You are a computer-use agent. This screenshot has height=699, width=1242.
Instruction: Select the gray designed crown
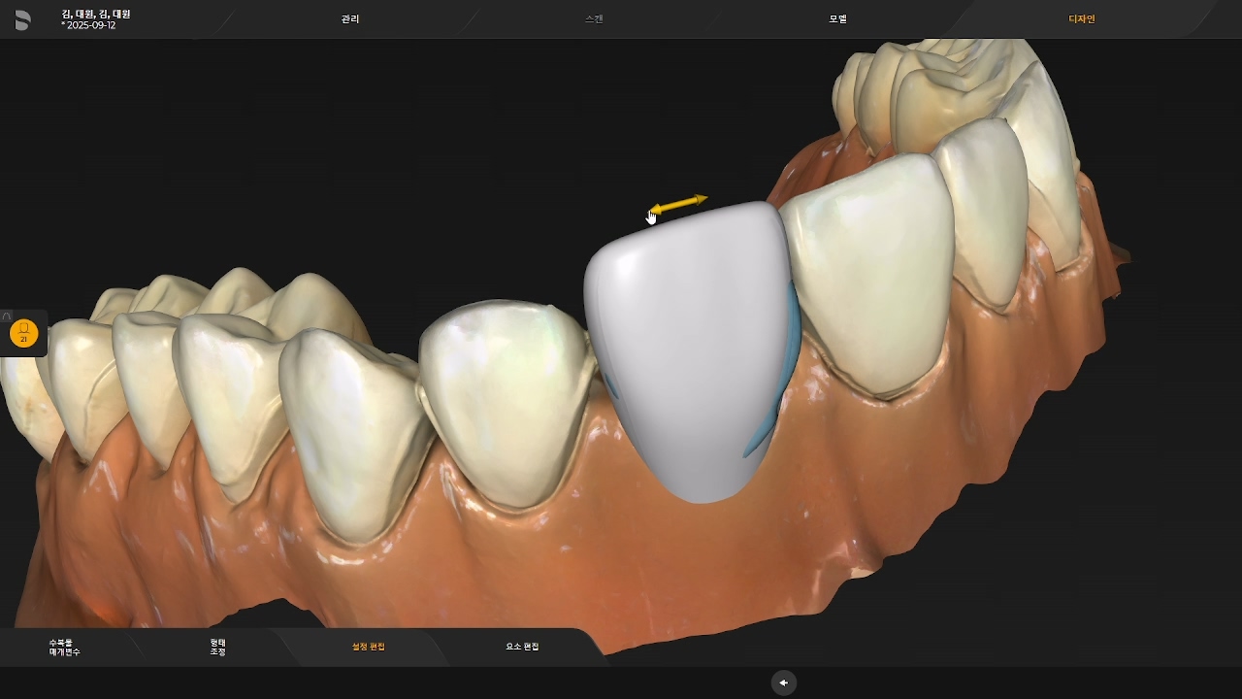(x=689, y=349)
